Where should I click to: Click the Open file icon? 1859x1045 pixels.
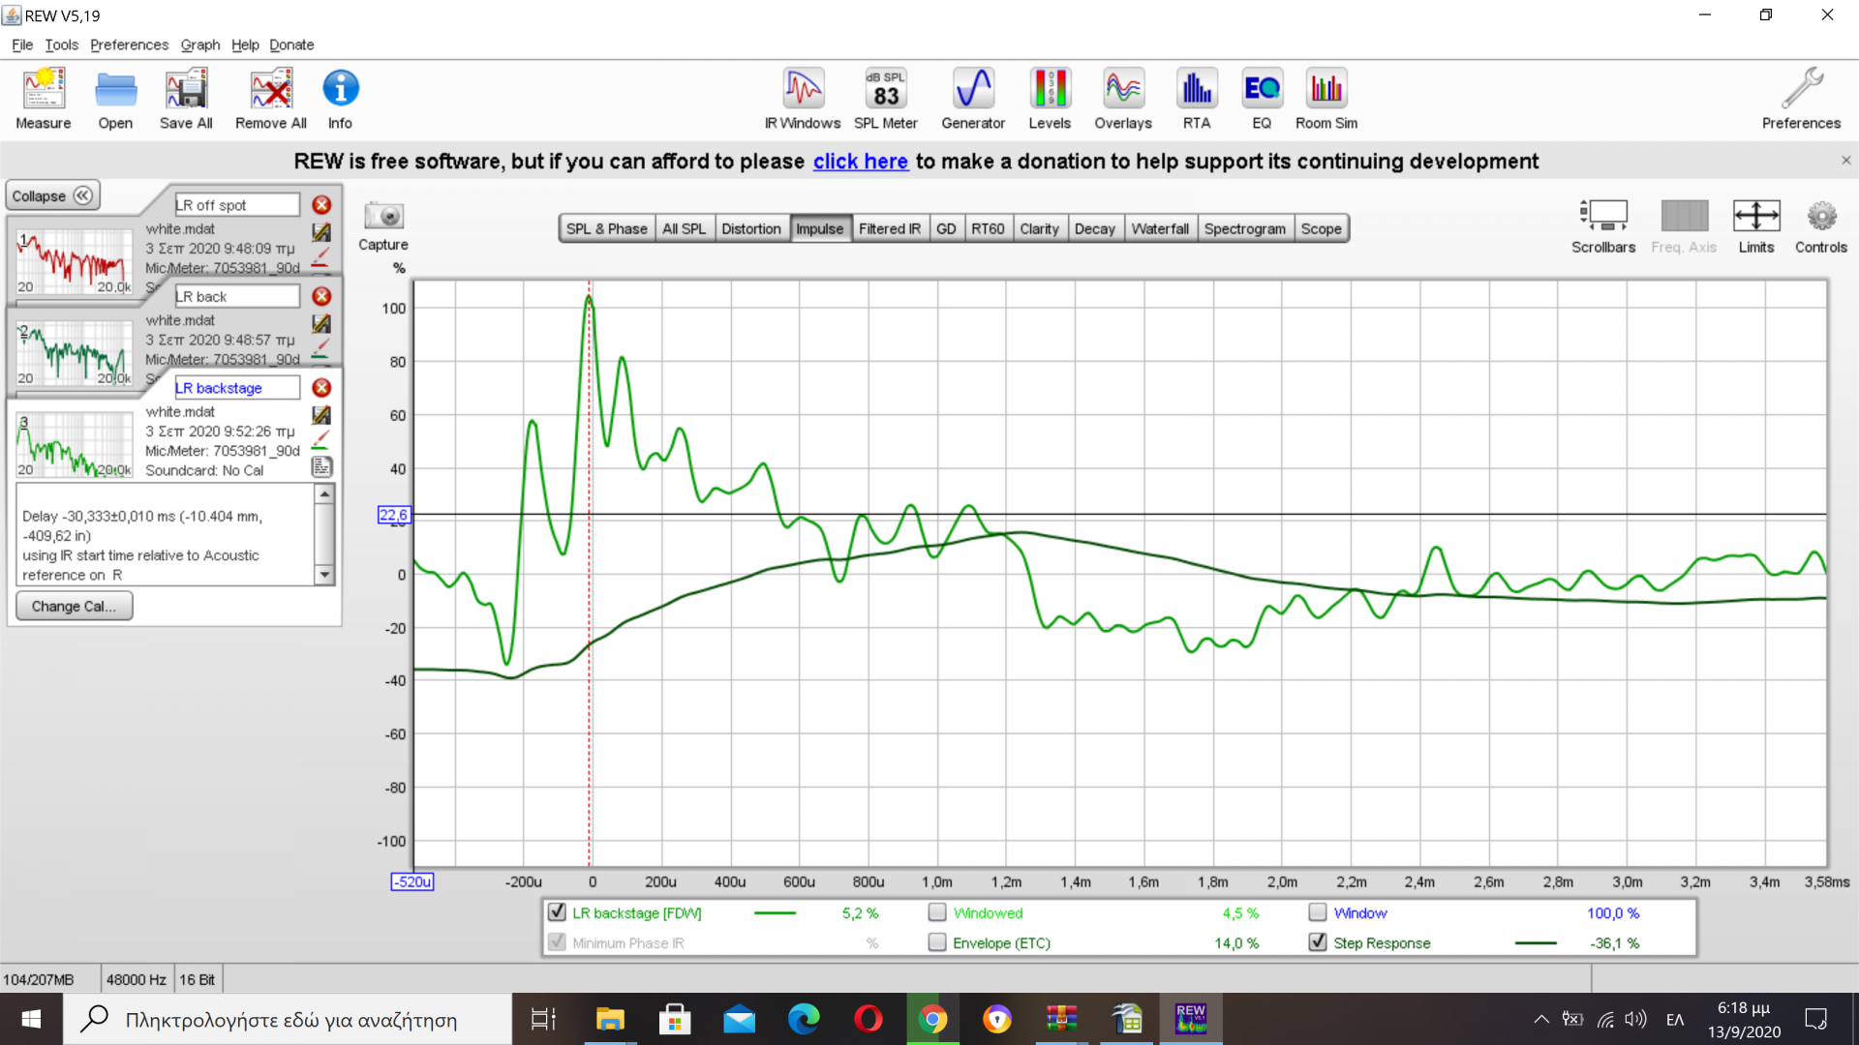click(x=115, y=99)
